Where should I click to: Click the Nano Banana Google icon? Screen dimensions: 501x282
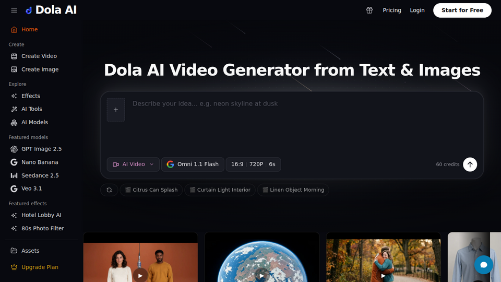14,162
